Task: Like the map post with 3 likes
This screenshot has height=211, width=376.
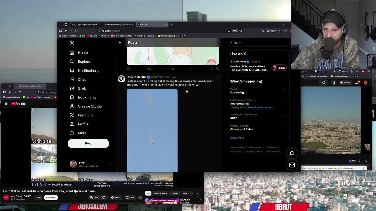Action: tap(171, 69)
